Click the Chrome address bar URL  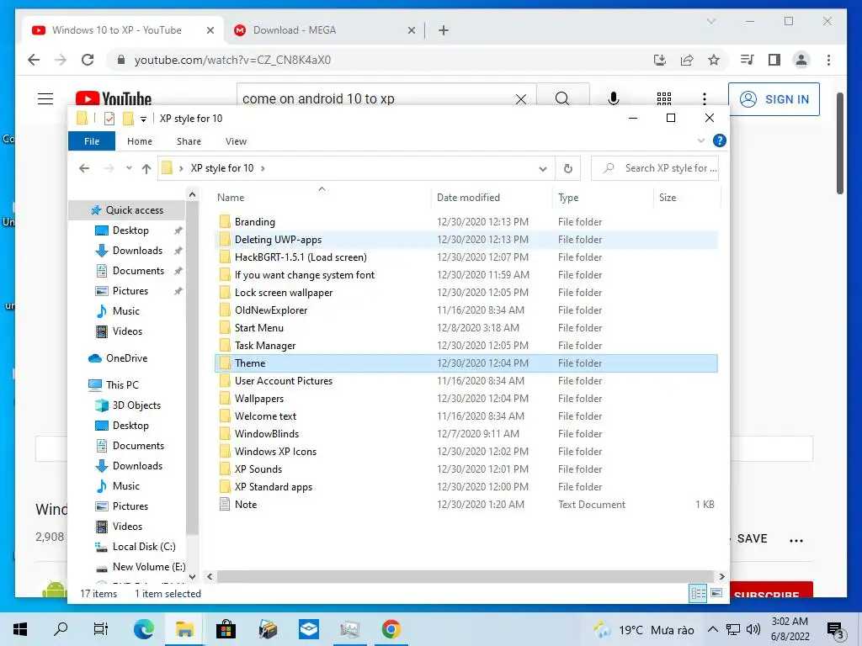coord(233,60)
